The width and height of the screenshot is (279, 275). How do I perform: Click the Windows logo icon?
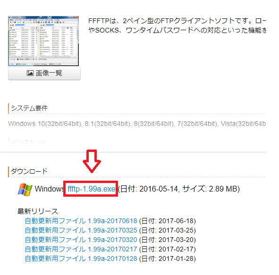click(25, 189)
